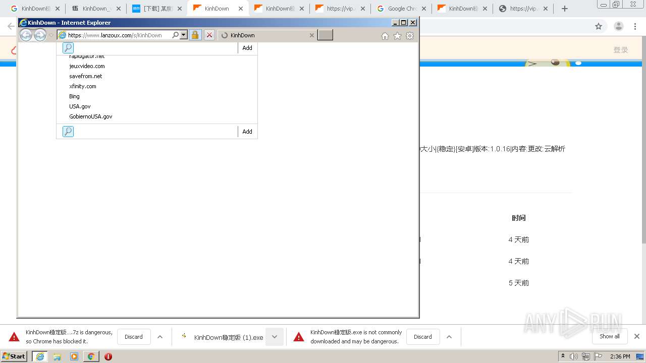Open the Chrome profile avatar icon
This screenshot has height=363, width=646.
point(619,26)
